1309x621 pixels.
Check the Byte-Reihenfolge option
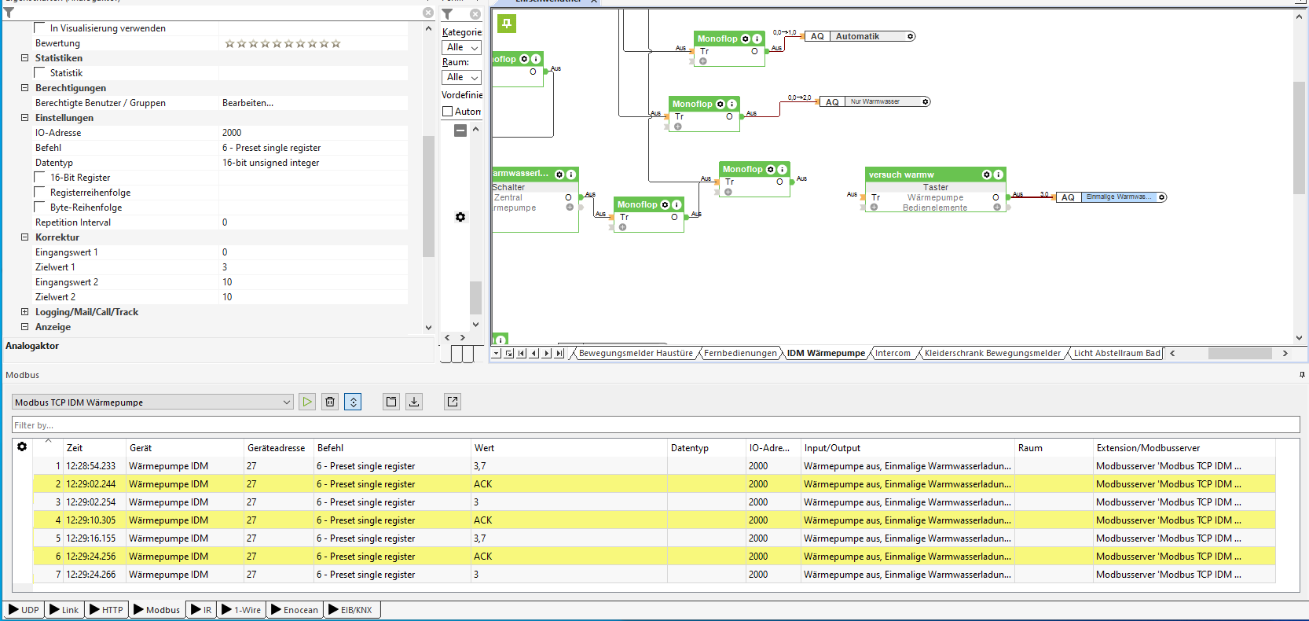(40, 208)
